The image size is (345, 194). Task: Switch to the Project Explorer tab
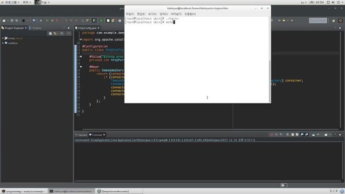point(14,28)
